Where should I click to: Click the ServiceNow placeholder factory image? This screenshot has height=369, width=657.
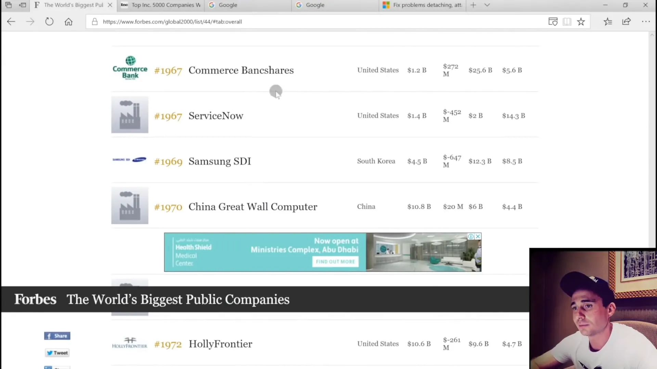(130, 114)
